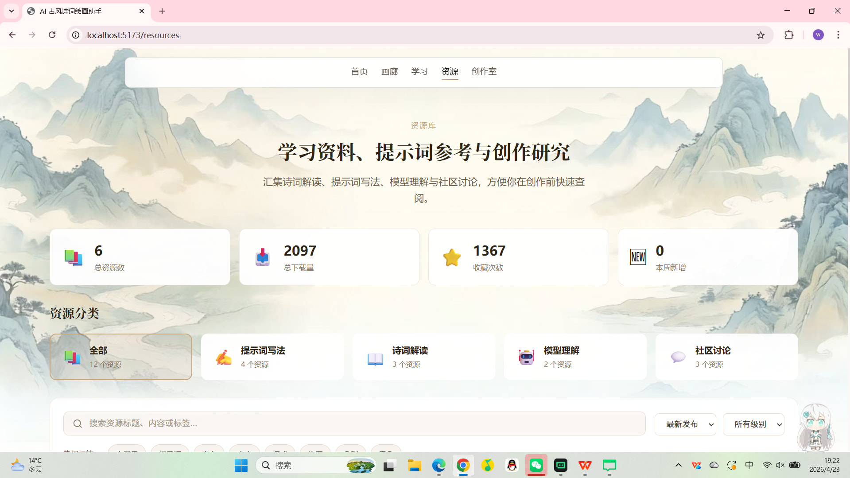Click the 收藏次数 star icon
The image size is (850, 478).
(x=452, y=257)
